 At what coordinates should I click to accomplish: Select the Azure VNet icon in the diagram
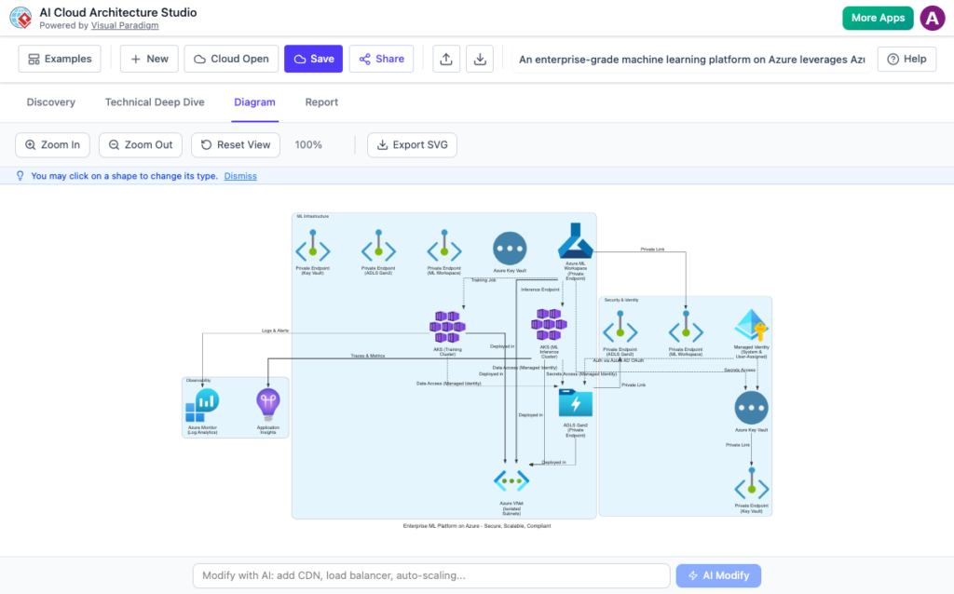click(x=511, y=480)
